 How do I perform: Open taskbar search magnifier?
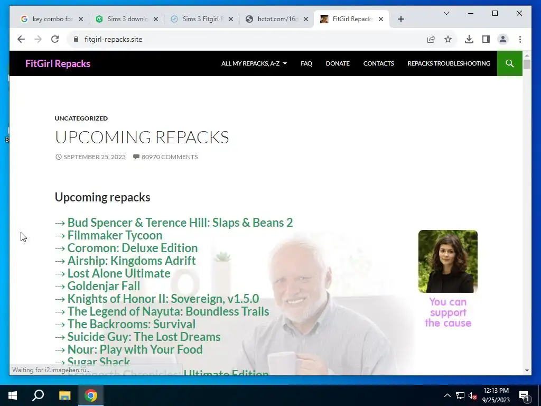38,395
